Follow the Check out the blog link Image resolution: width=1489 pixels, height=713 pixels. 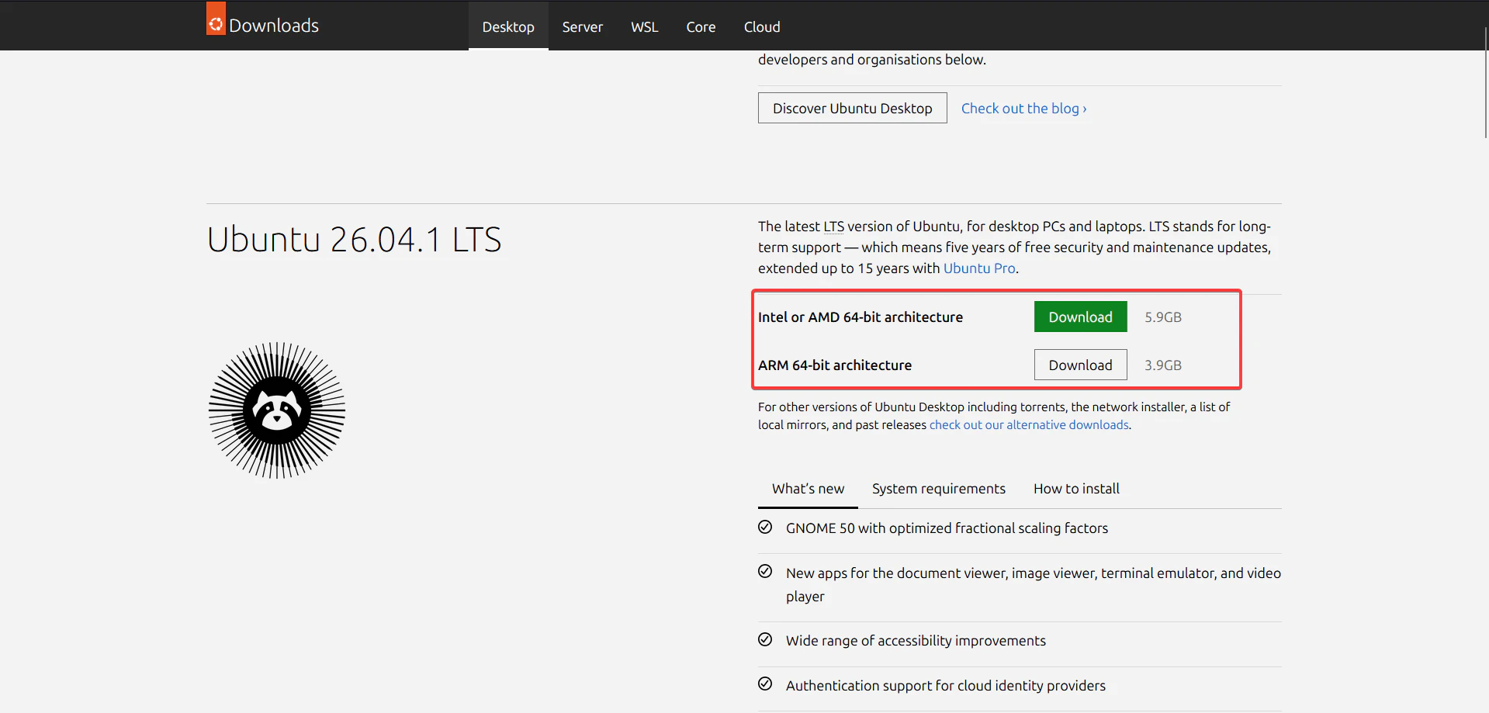point(1024,109)
